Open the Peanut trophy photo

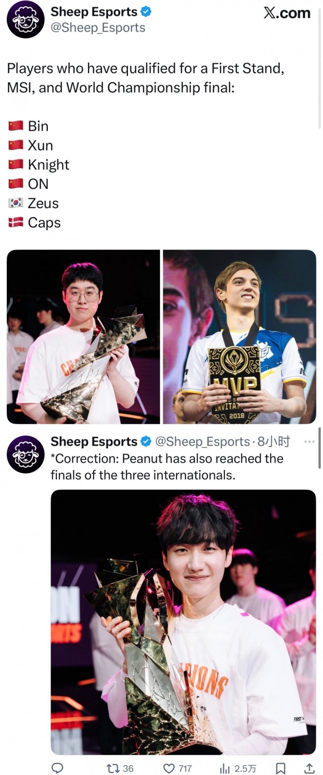coord(183,622)
